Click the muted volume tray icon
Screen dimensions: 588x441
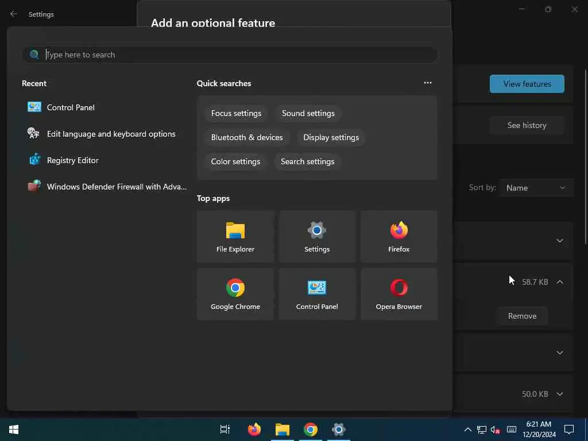(496, 430)
